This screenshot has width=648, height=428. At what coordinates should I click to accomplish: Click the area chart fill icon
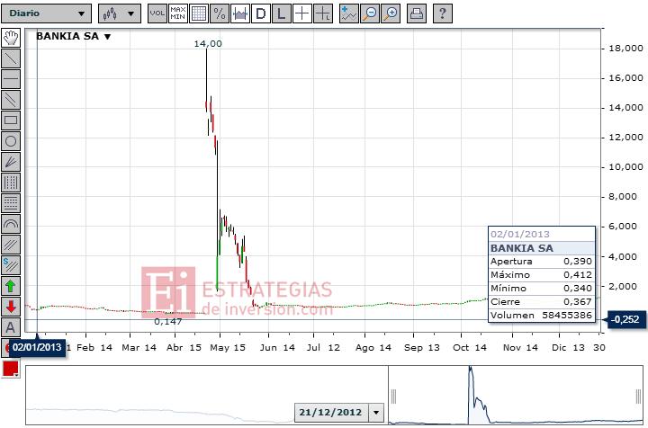click(240, 13)
